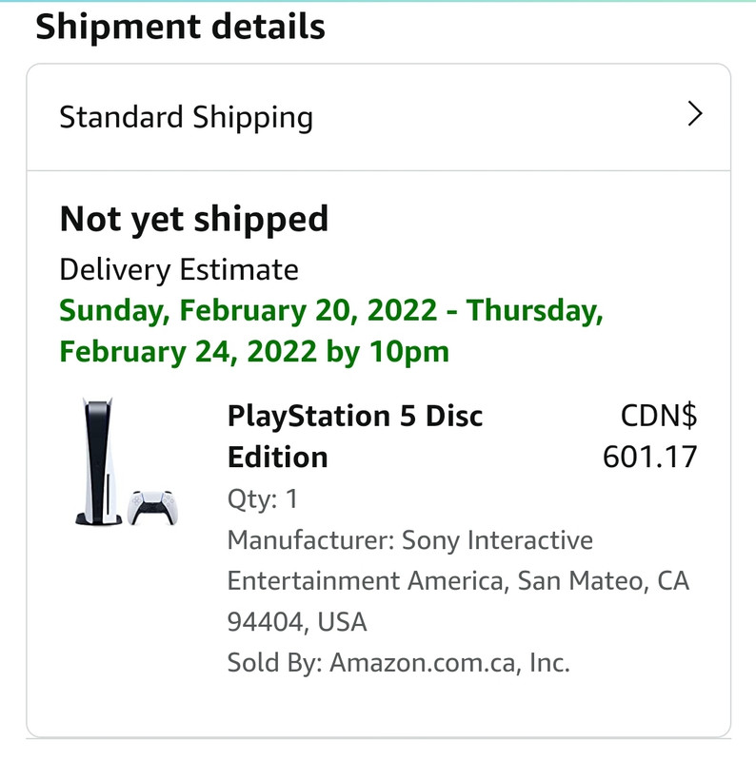Expand the Standard Shipping chevron arrow
Screen dimensions: 756x761
pos(695,116)
